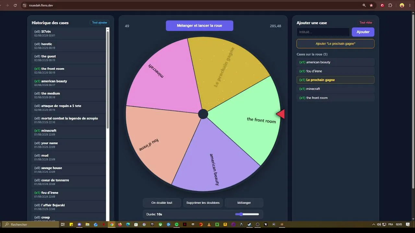Image resolution: width=415 pixels, height=233 pixels.
Task: Click the Mélanger button under the wheel
Action: 244,203
